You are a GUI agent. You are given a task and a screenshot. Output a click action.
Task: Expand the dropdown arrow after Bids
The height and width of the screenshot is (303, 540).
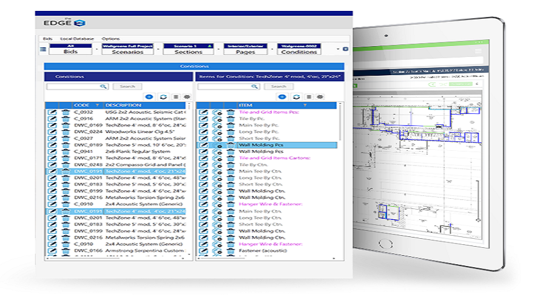[96, 49]
